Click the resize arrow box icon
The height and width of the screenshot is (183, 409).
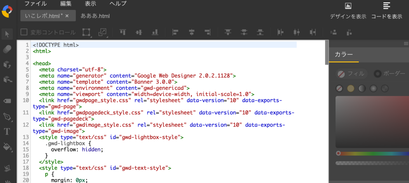pyautogui.click(x=103, y=33)
